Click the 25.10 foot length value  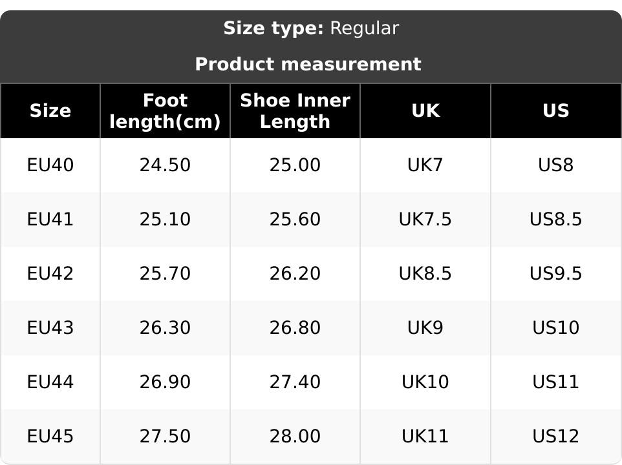[x=165, y=220]
